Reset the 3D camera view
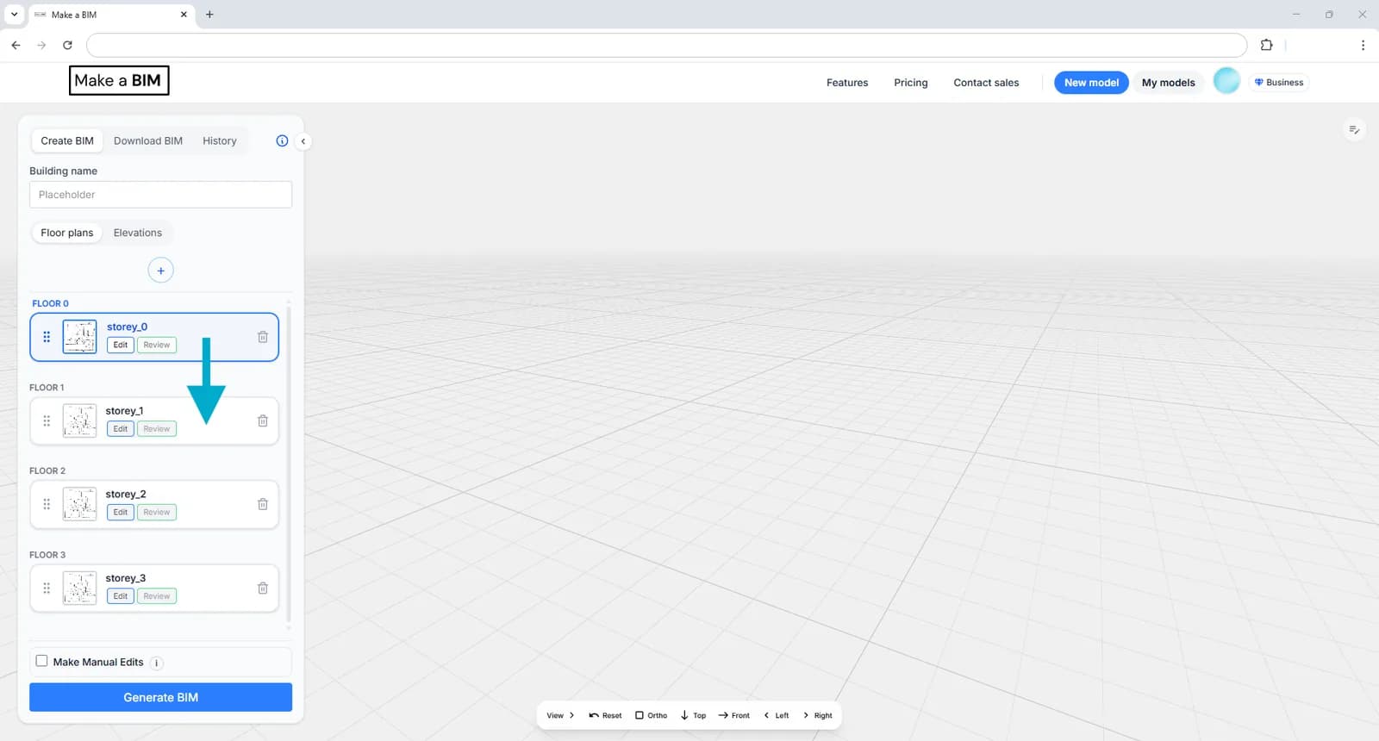Viewport: 1379px width, 741px height. [x=605, y=715]
